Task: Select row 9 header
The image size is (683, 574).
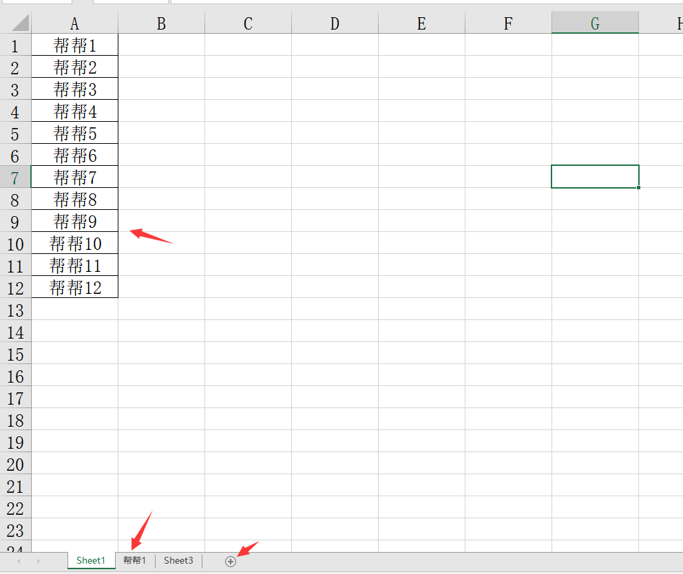Action: (15, 221)
